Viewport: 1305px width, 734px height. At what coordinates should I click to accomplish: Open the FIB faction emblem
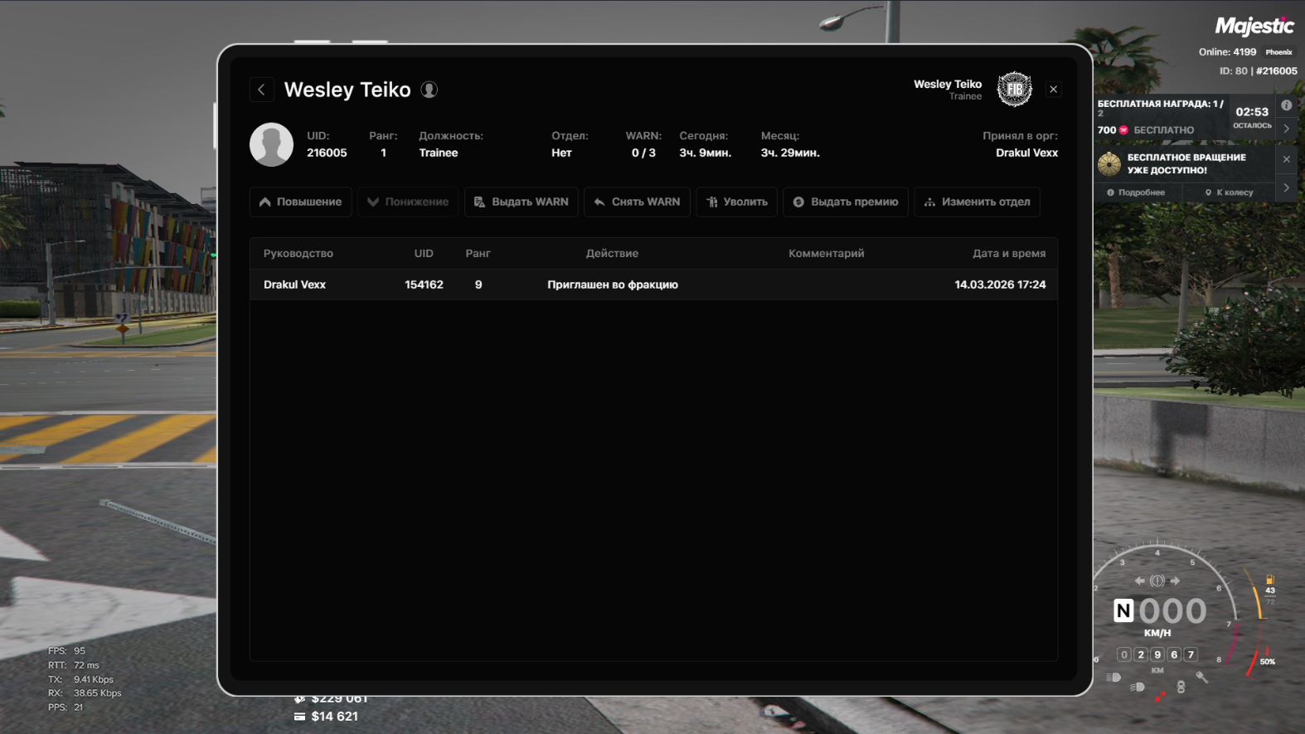[1014, 90]
